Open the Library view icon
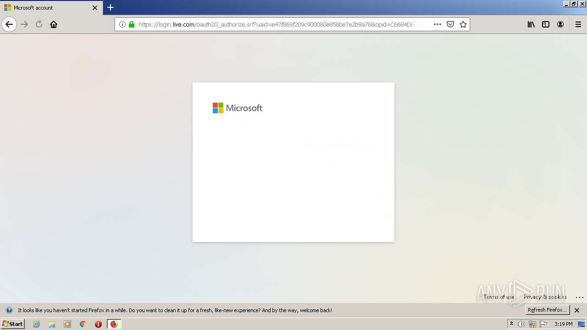 pos(531,24)
